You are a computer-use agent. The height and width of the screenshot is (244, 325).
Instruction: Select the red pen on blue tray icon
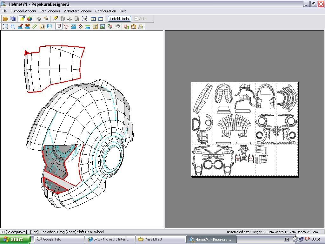[20, 26]
